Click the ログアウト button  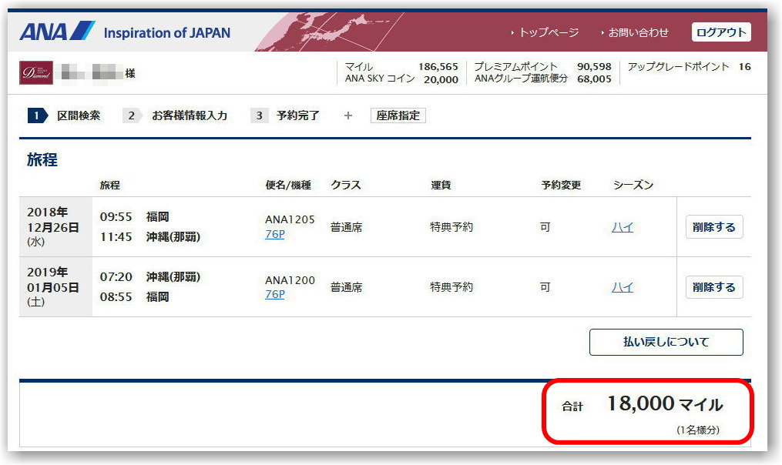click(x=721, y=32)
